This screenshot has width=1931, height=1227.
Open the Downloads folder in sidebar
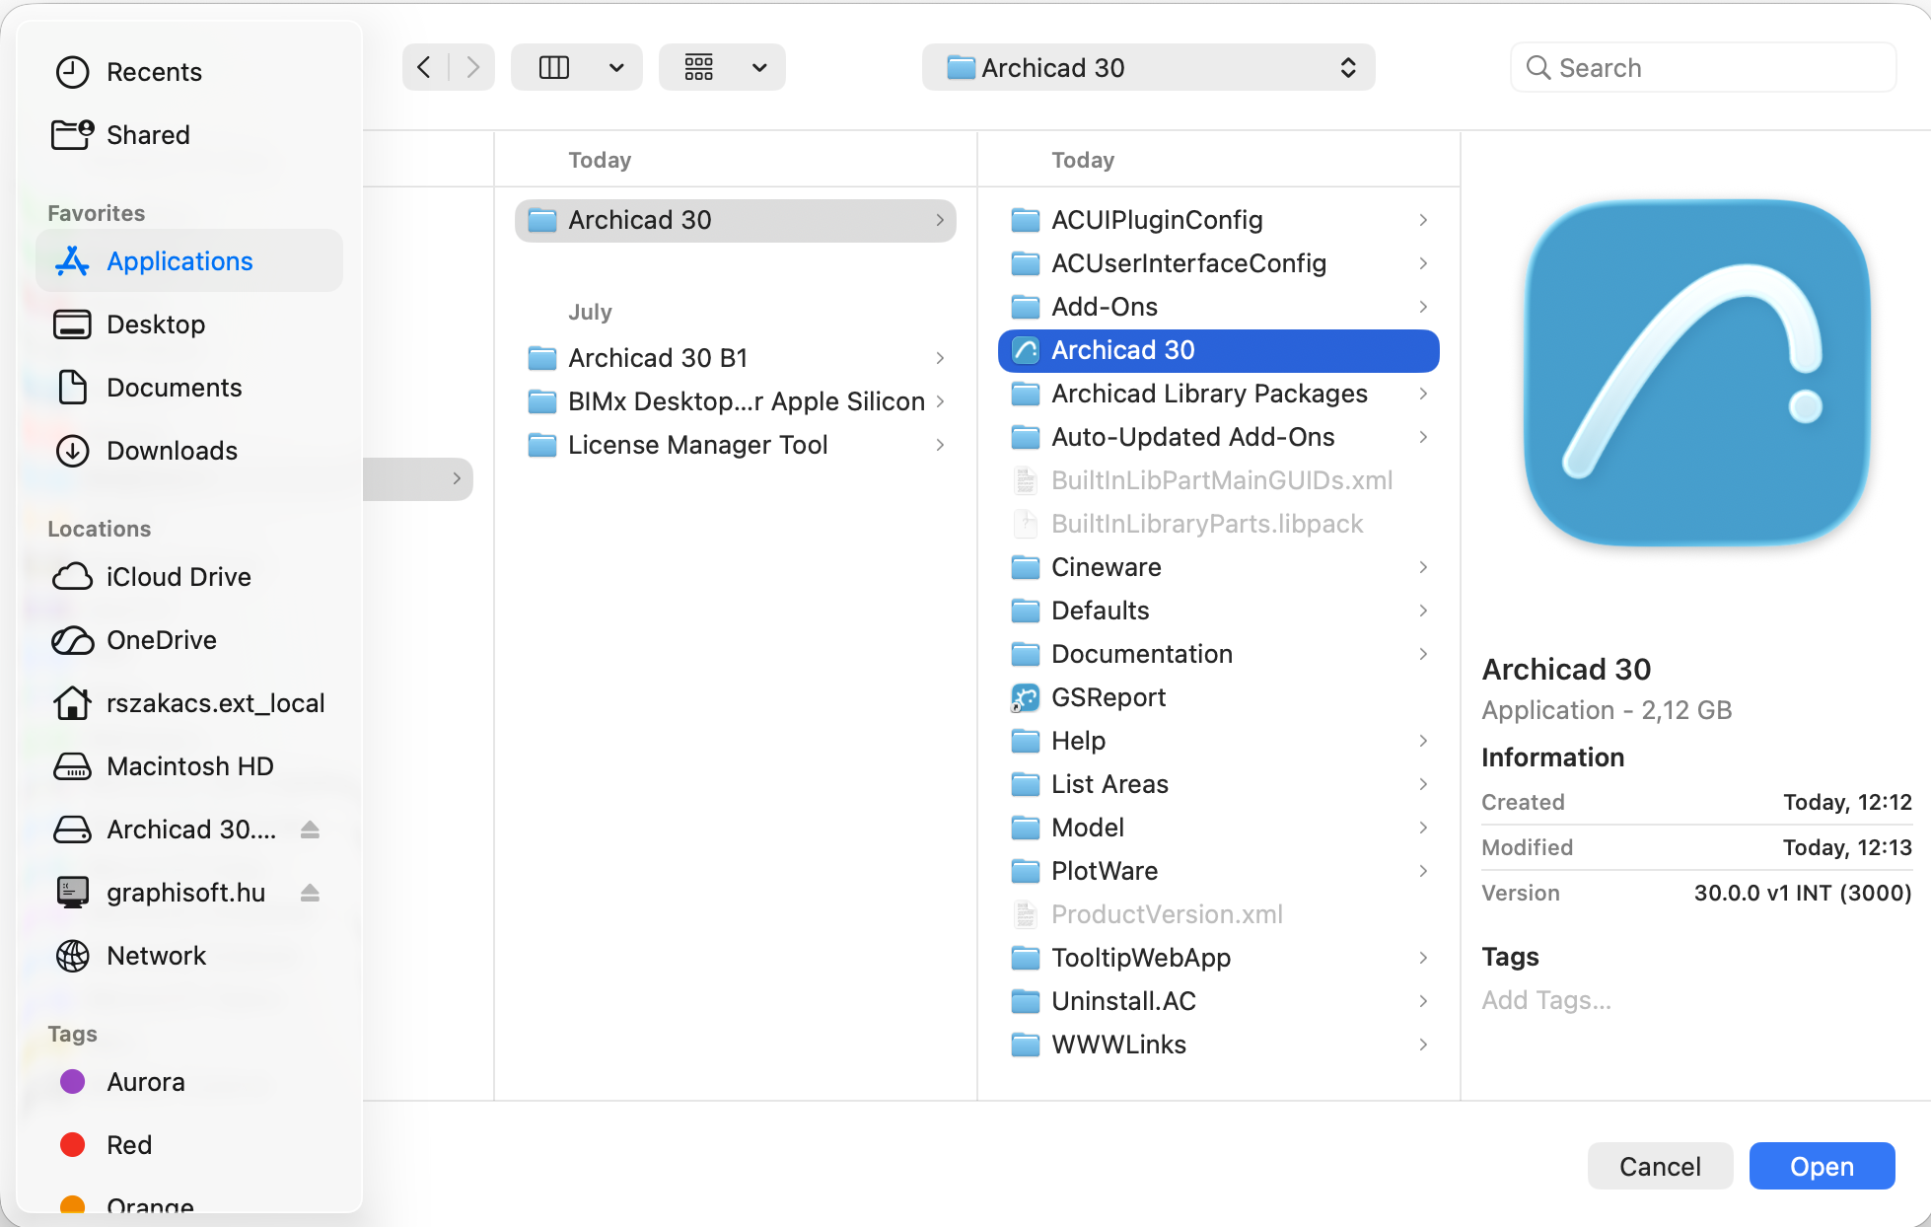click(x=188, y=451)
